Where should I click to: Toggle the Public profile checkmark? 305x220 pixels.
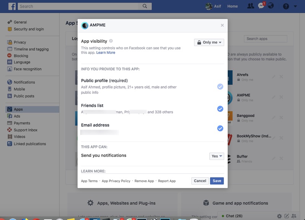coord(220,87)
